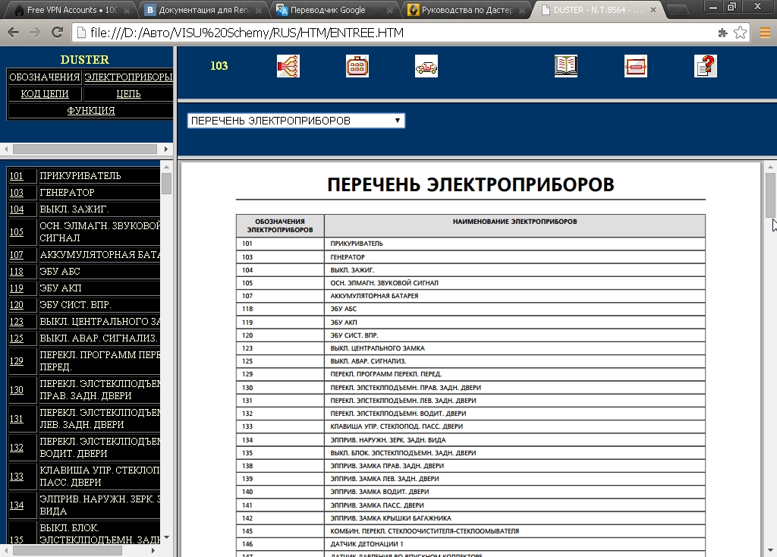The image size is (777, 557).
Task: Open КОД ЦЕПИ link
Action: pyautogui.click(x=45, y=94)
